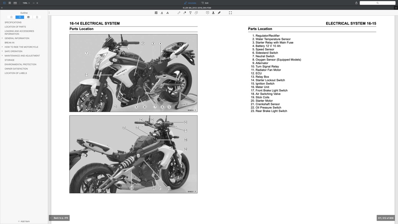Switch the sidebar to Bookmarks view
This screenshot has height=224, width=398.
click(x=11, y=17)
